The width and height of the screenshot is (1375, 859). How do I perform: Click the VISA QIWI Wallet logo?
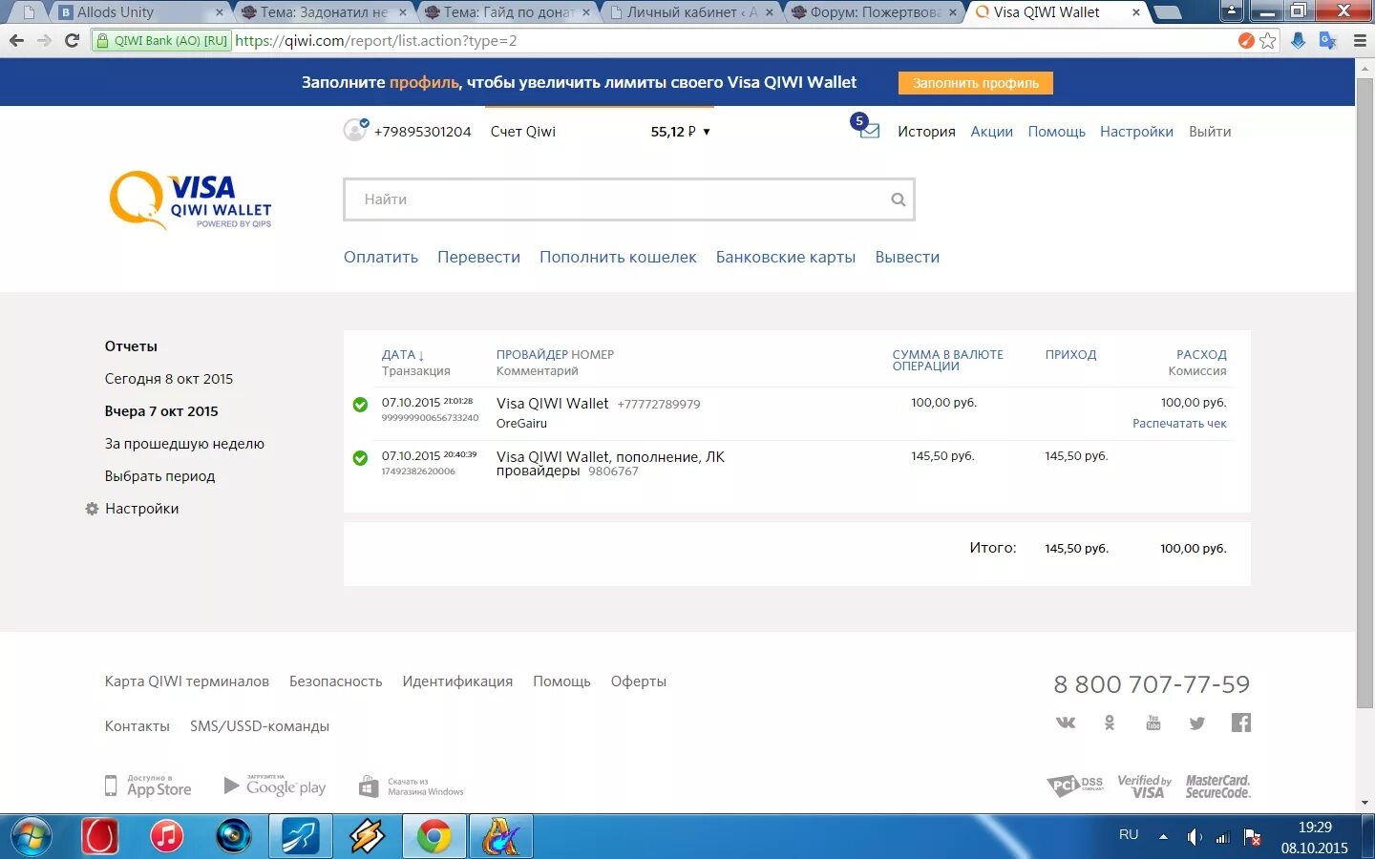point(189,200)
